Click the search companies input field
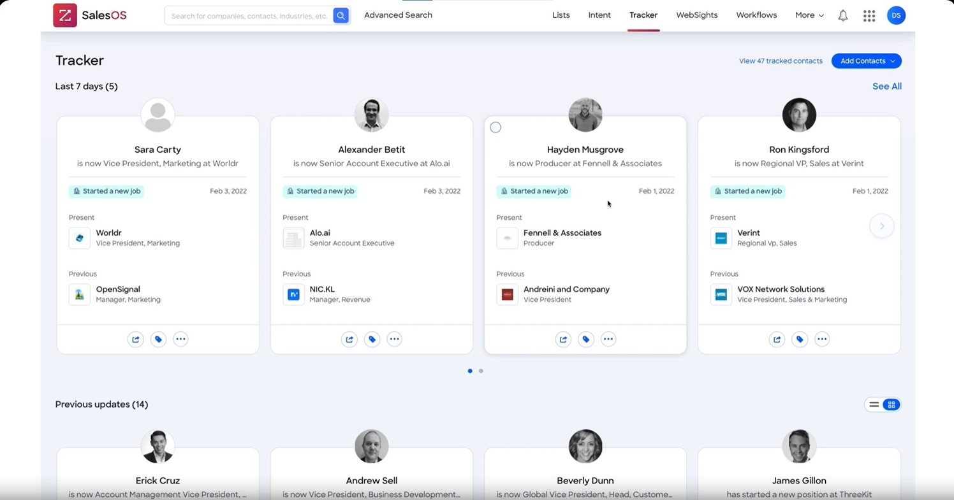954x500 pixels. tap(249, 15)
